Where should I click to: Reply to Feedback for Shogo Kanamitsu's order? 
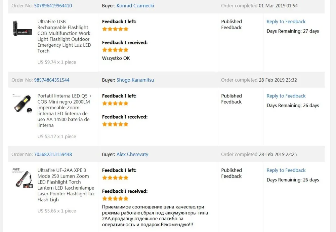coord(286,96)
